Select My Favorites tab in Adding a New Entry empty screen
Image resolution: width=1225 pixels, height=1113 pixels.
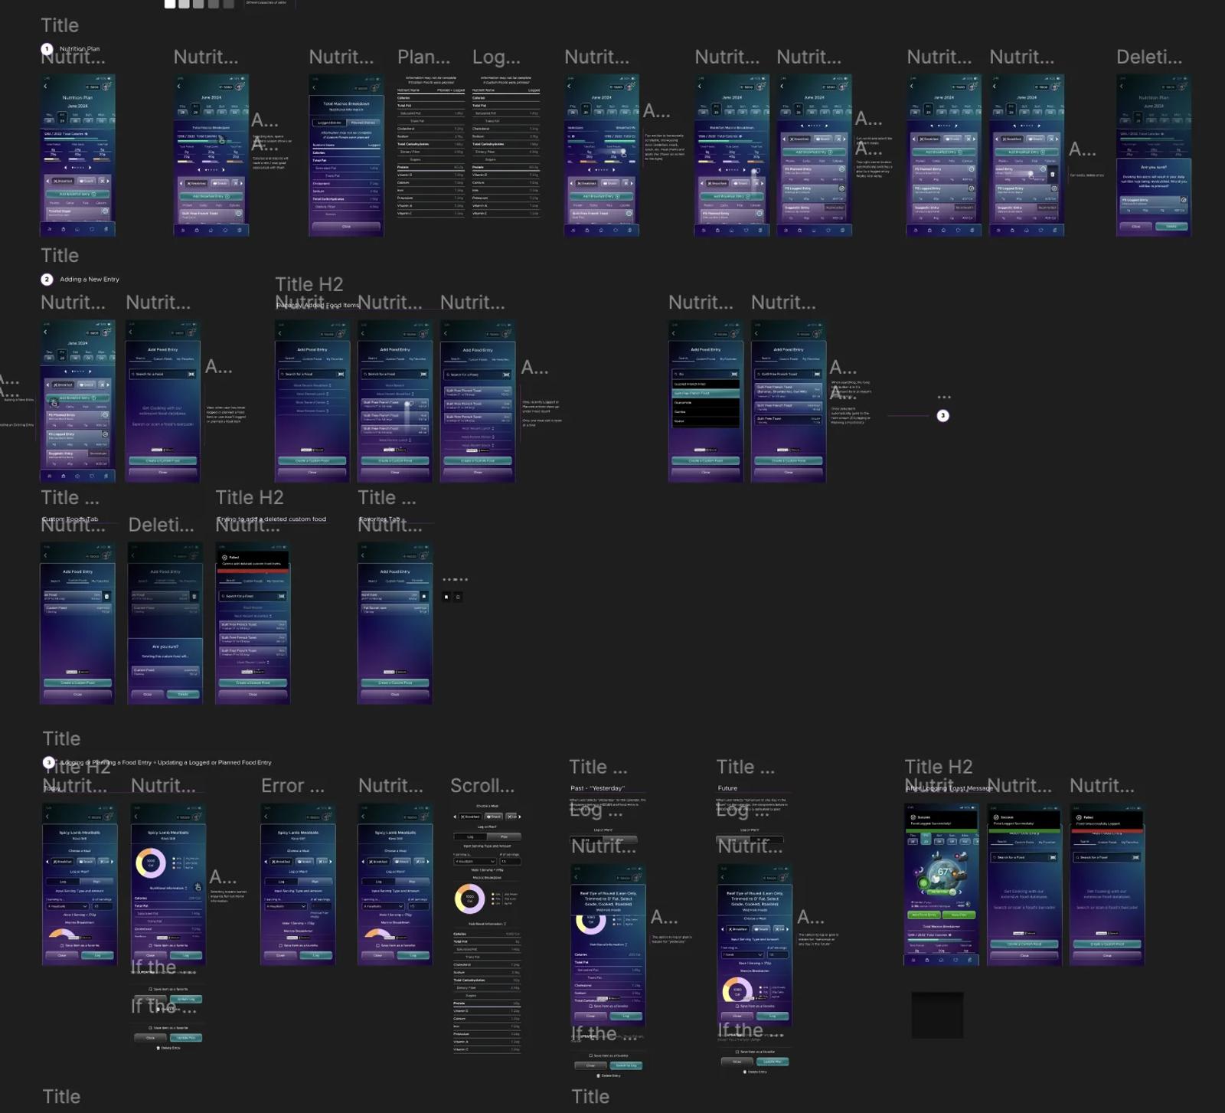coord(186,358)
